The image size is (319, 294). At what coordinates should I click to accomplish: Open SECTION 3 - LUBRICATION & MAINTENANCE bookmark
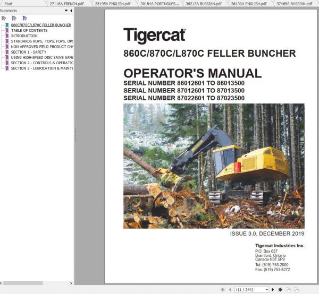click(42, 68)
